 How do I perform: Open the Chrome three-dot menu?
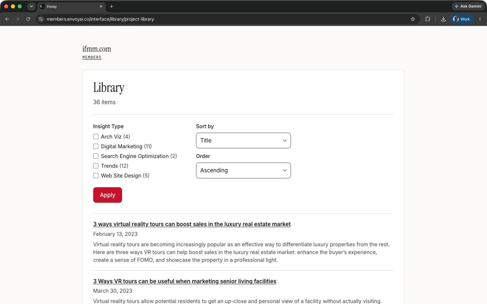(x=480, y=19)
